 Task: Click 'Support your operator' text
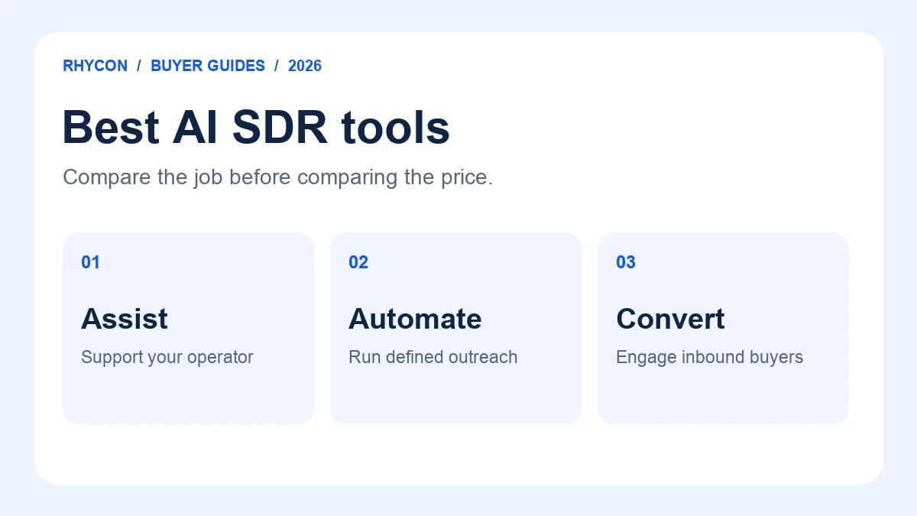(x=167, y=357)
